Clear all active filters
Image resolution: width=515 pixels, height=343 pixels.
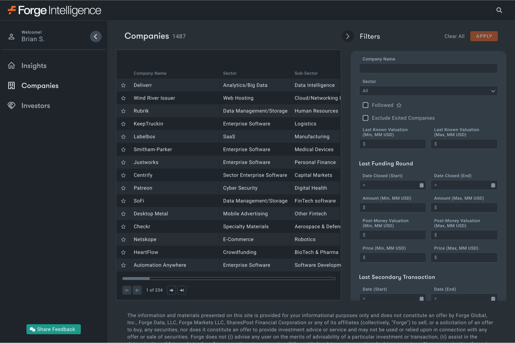(x=454, y=36)
